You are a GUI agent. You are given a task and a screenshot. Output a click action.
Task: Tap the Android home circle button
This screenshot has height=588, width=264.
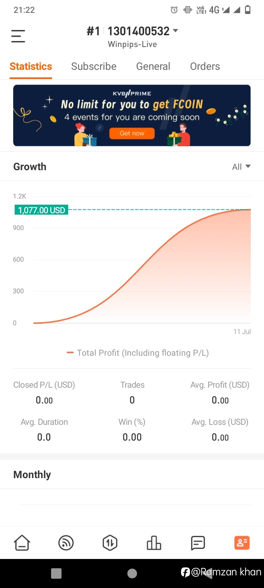132,573
